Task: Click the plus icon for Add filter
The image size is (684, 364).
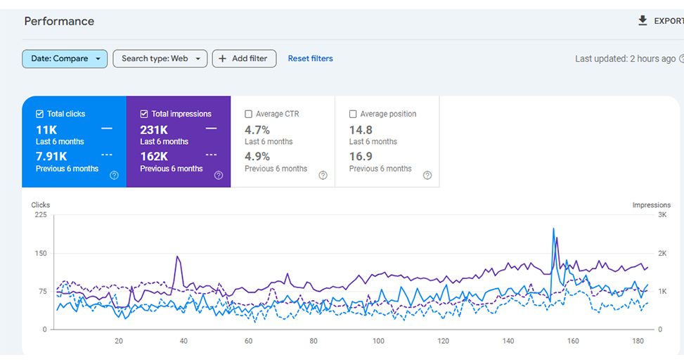Action: tap(223, 59)
